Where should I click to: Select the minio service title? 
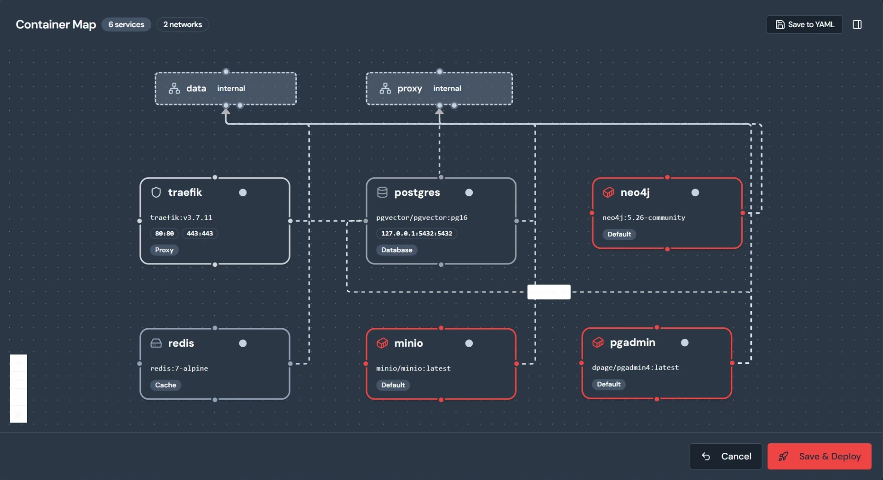408,343
